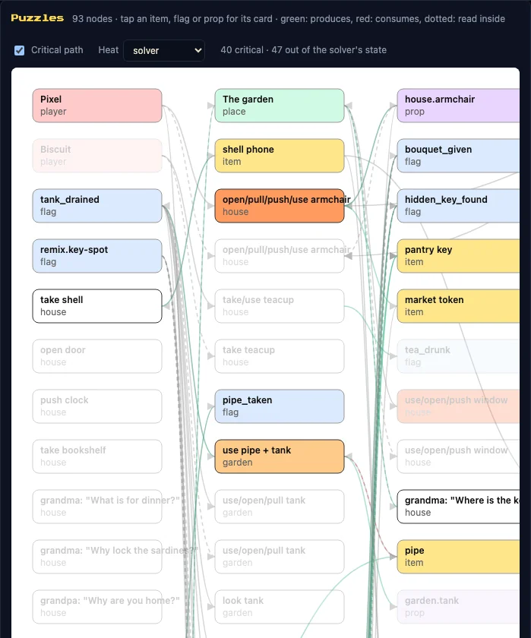531x638 pixels.
Task: Select the look tank garden node
Action: click(x=280, y=607)
